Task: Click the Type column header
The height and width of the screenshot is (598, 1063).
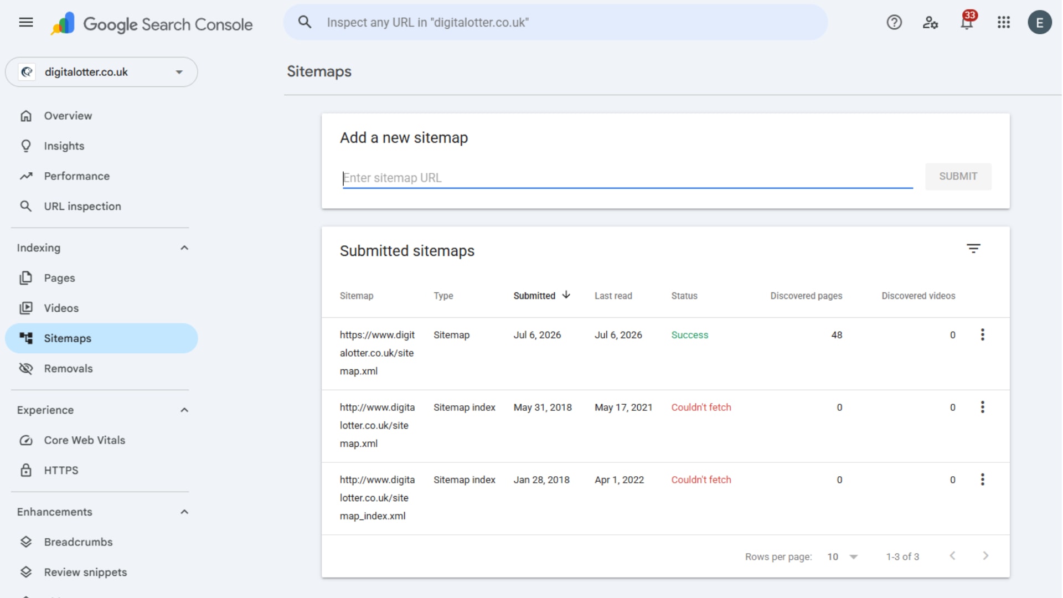Action: [x=443, y=296]
